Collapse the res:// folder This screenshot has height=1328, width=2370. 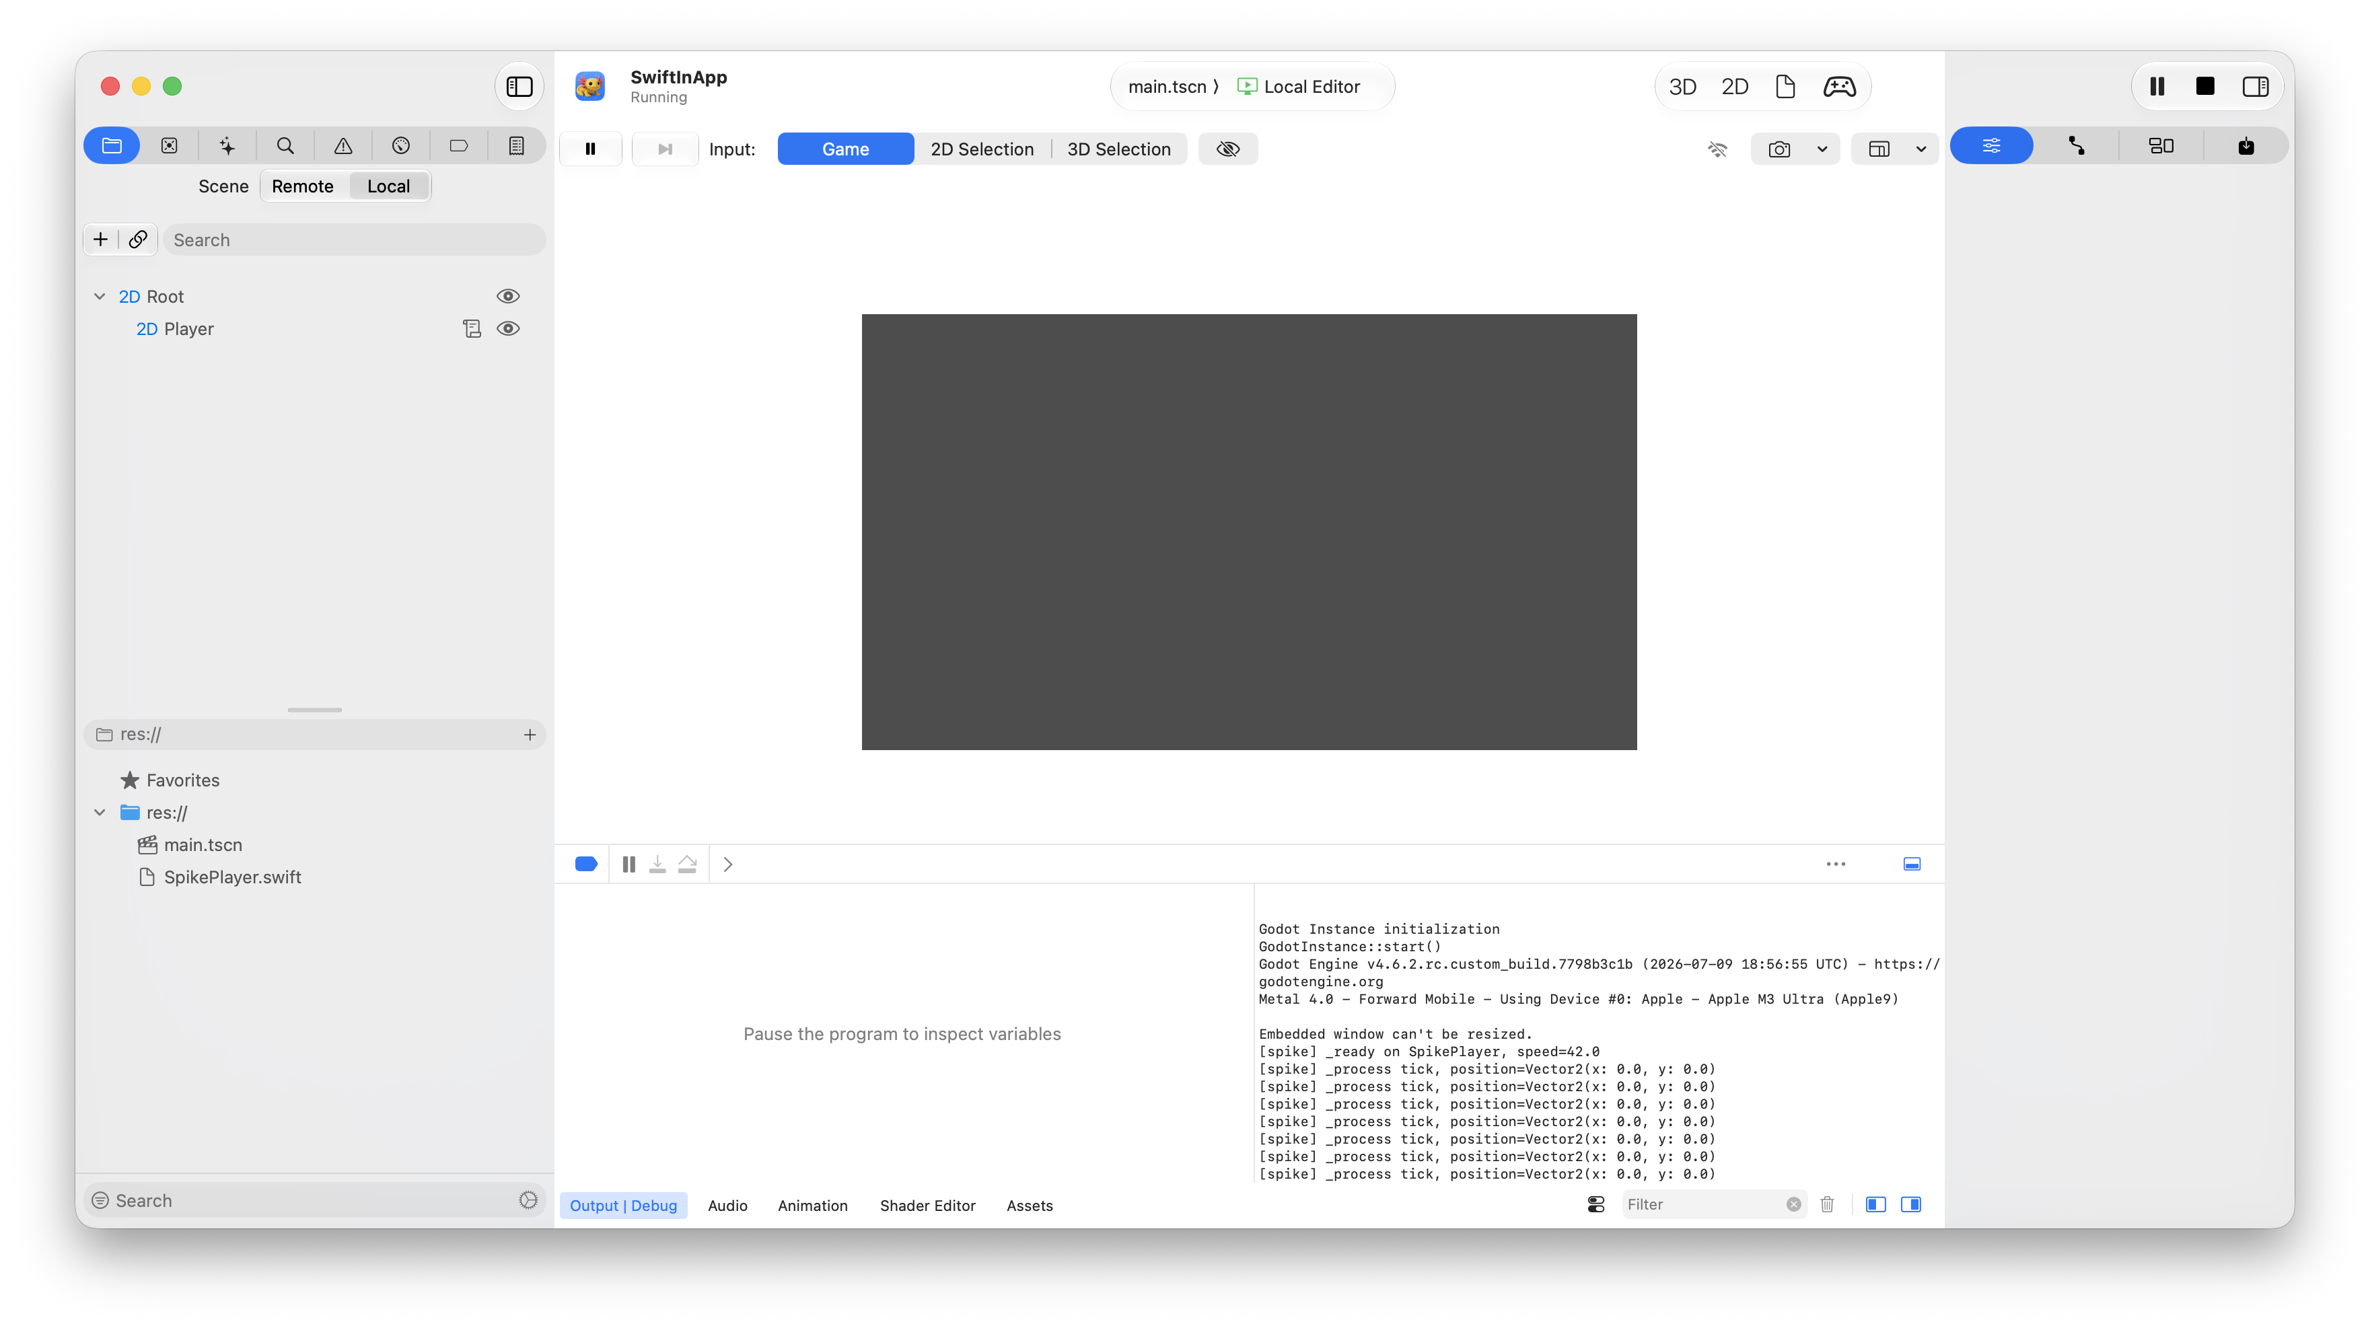coord(100,812)
